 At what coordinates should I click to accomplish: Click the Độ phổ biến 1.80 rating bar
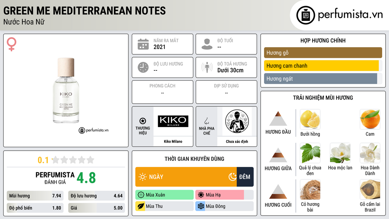[x=35, y=208]
